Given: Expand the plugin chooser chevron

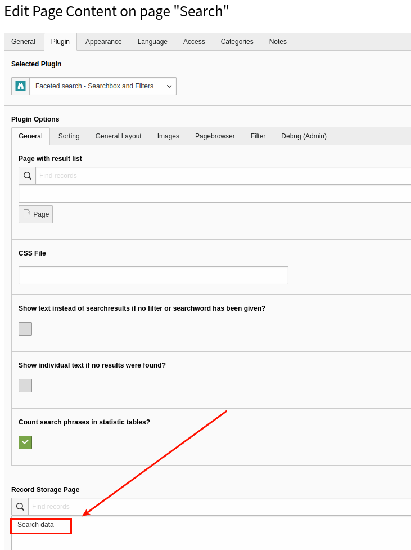Looking at the screenshot, I should click(x=169, y=86).
